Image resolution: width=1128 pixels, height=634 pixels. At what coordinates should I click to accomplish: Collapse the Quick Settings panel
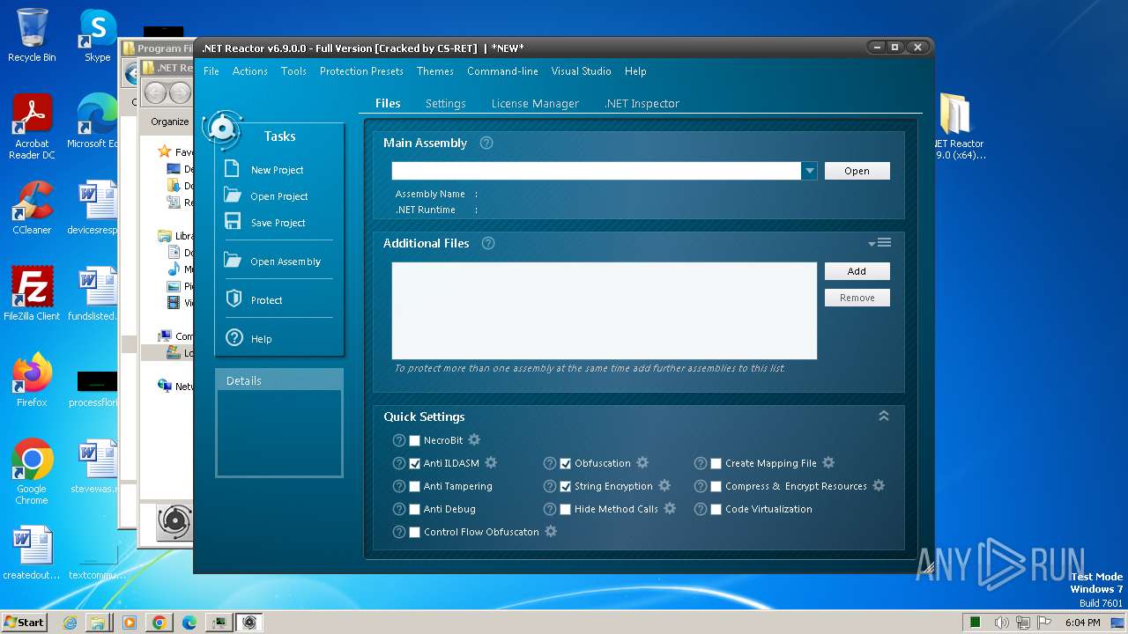coord(884,416)
